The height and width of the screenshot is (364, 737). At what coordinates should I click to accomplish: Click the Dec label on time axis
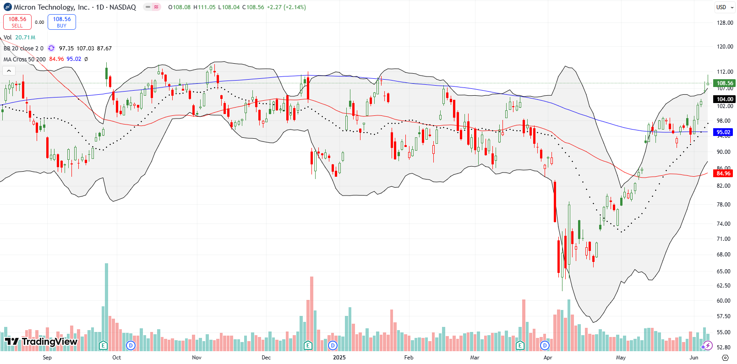(x=266, y=358)
